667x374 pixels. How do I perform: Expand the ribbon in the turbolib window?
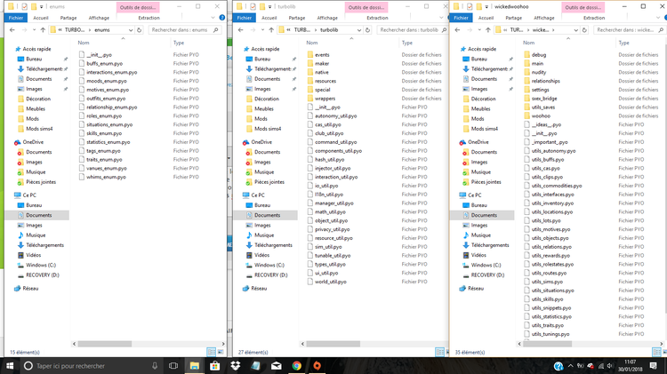click(441, 18)
